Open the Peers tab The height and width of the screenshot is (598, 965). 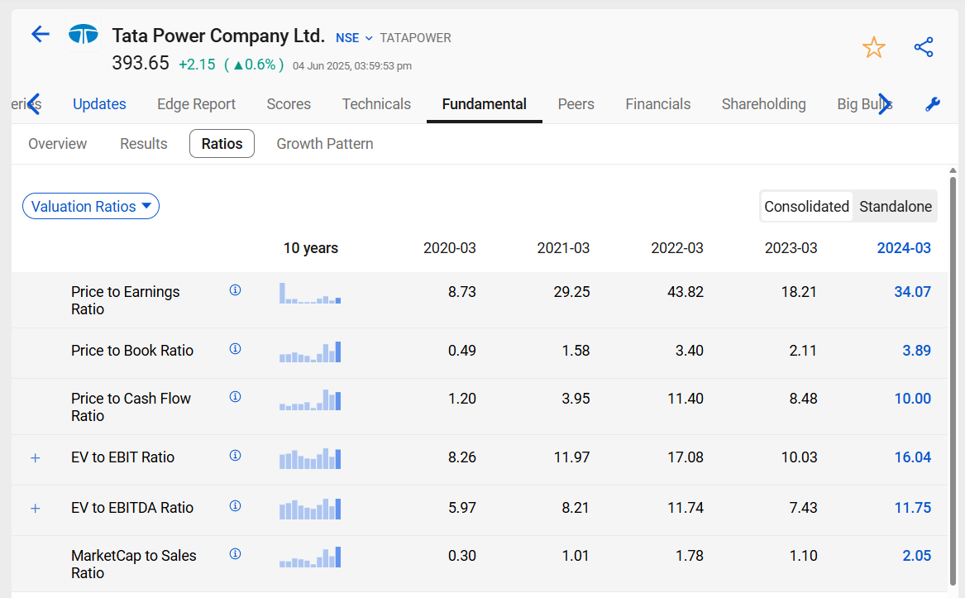(576, 104)
